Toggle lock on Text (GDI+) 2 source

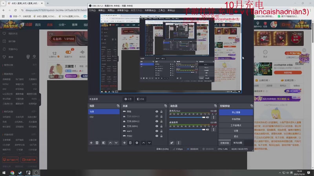coord(161,121)
